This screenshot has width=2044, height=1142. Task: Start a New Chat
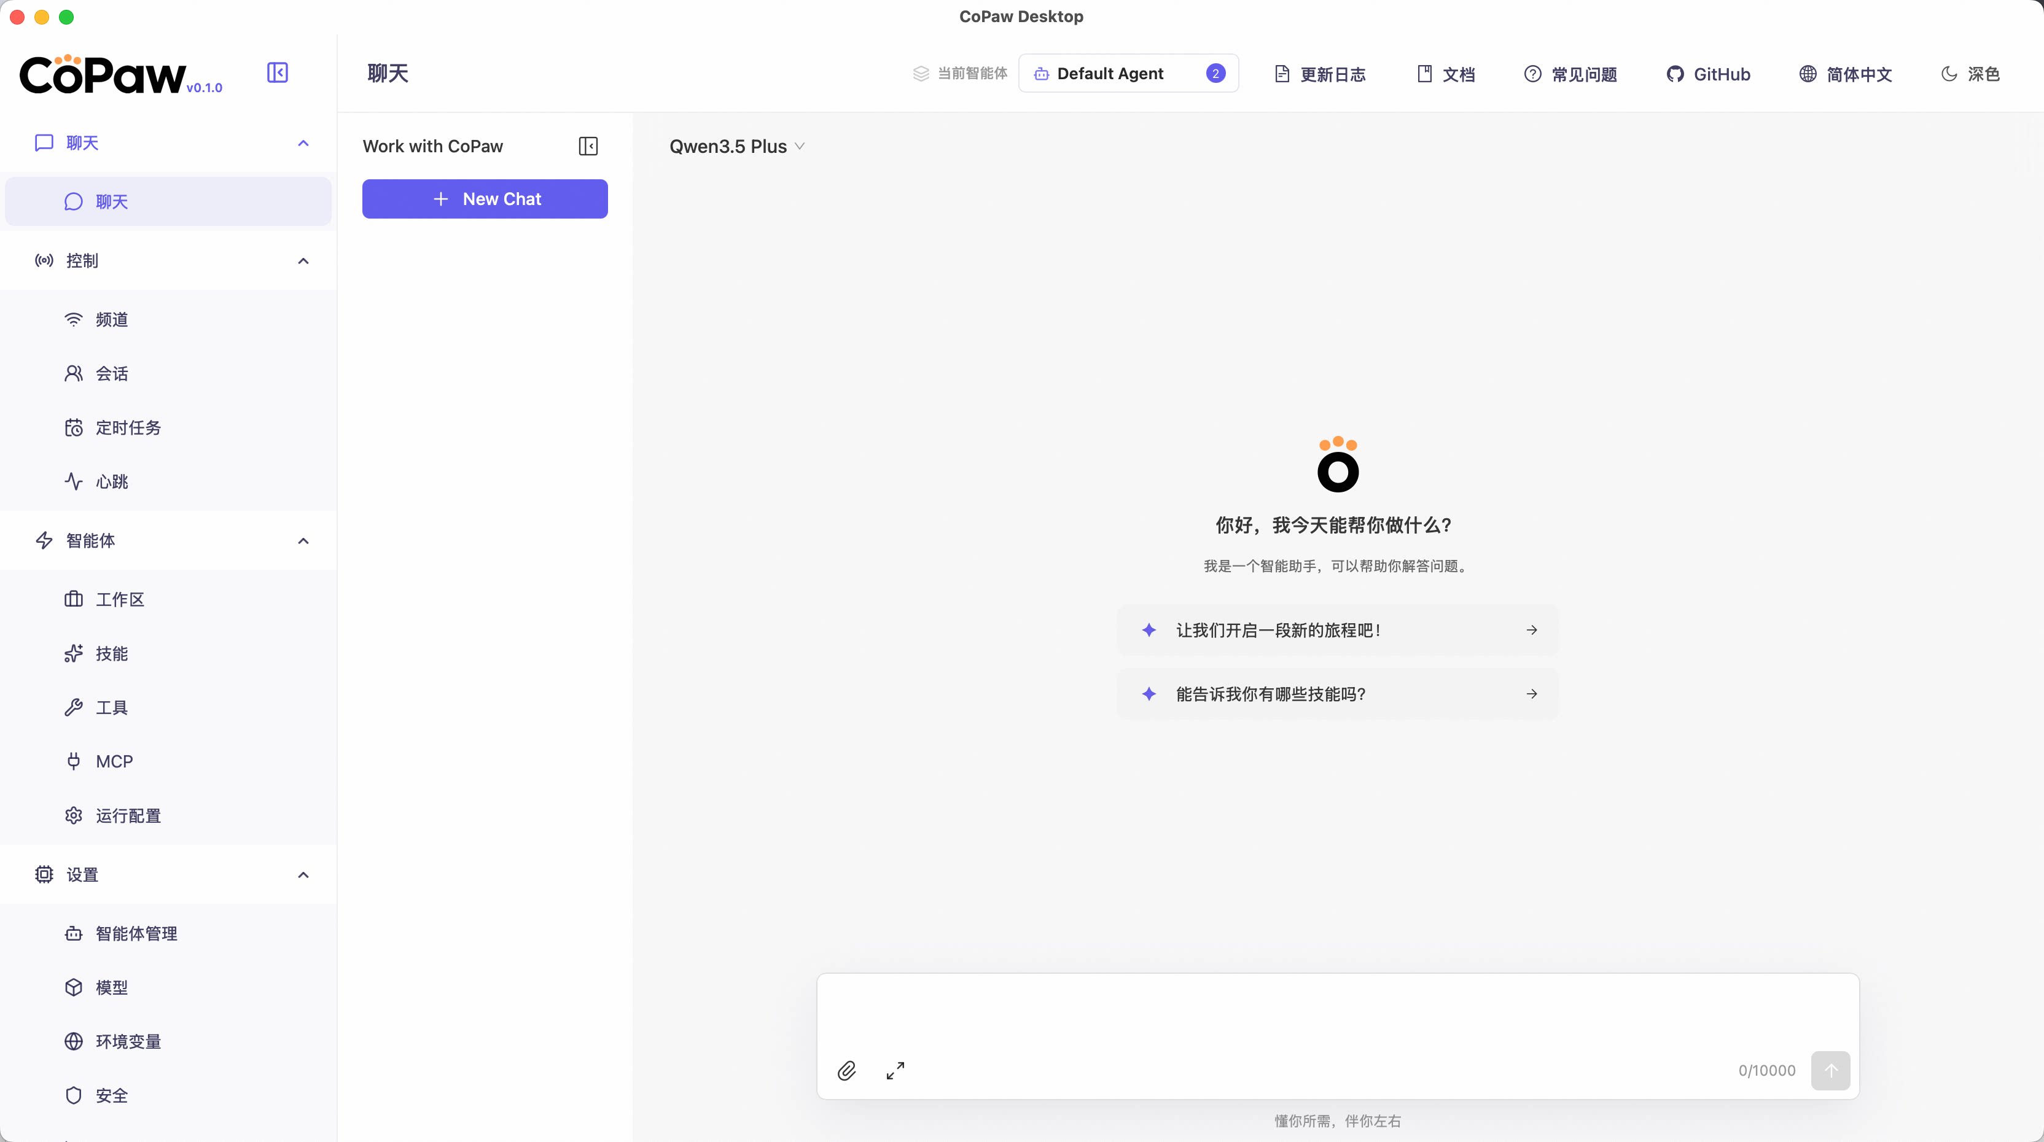click(x=485, y=199)
